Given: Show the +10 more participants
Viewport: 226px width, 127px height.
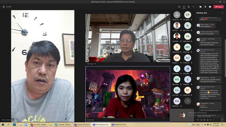Looking at the screenshot, I should pyautogui.click(x=188, y=101).
